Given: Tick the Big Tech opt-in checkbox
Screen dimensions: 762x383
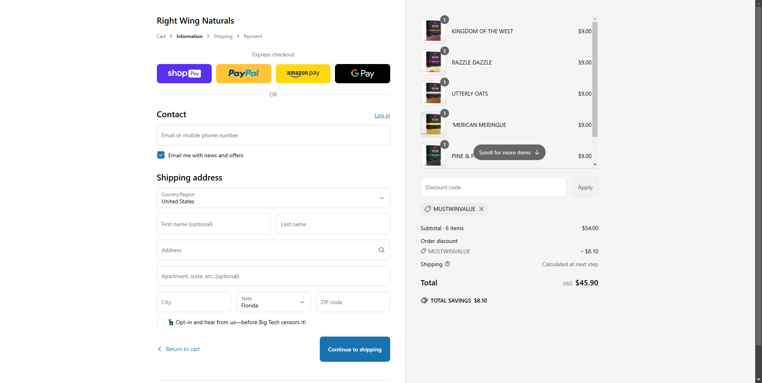Looking at the screenshot, I should point(161,322).
